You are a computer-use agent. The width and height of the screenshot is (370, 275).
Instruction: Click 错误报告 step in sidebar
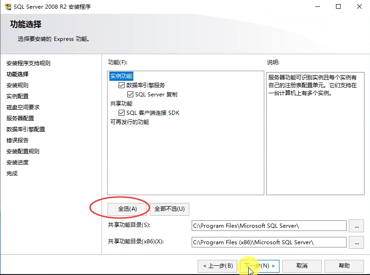point(17,140)
